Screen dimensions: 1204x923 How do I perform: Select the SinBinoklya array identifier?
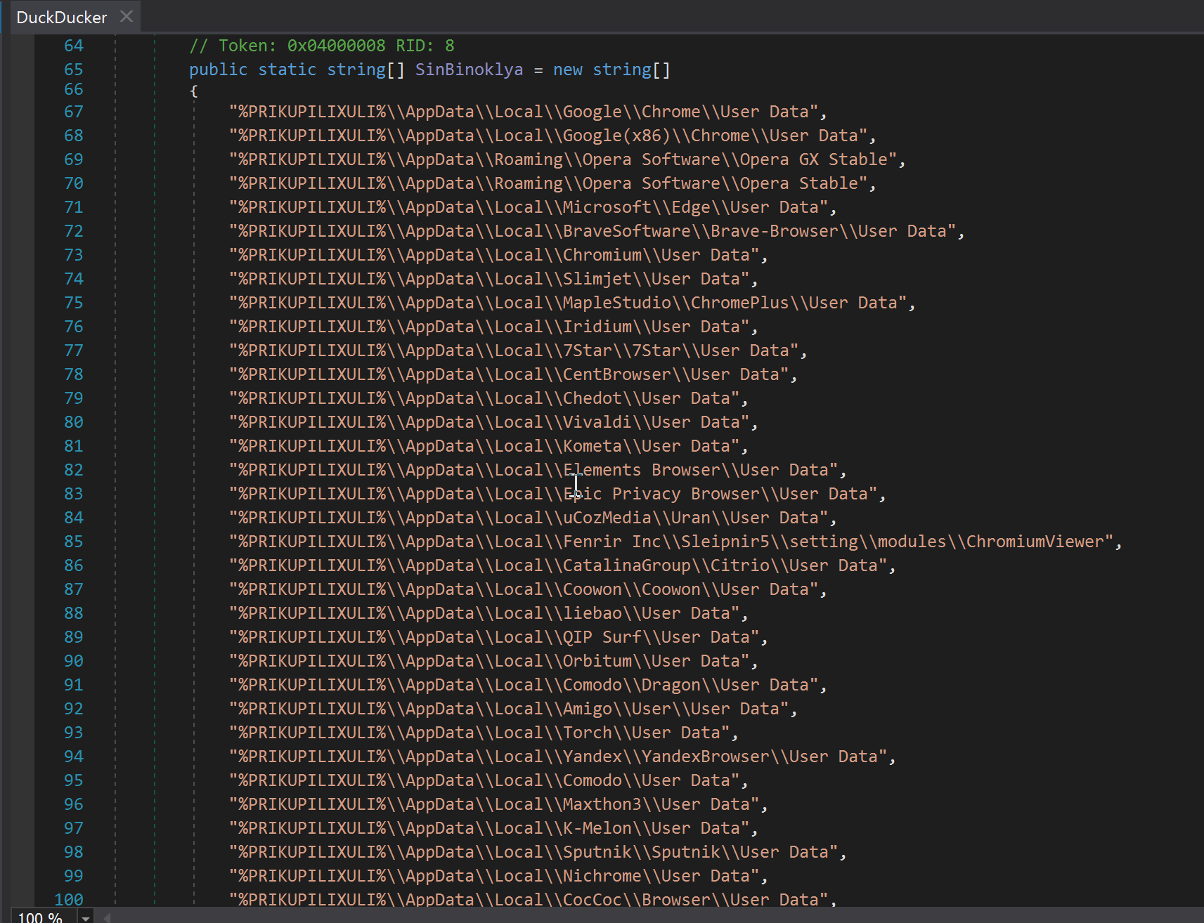coord(469,69)
